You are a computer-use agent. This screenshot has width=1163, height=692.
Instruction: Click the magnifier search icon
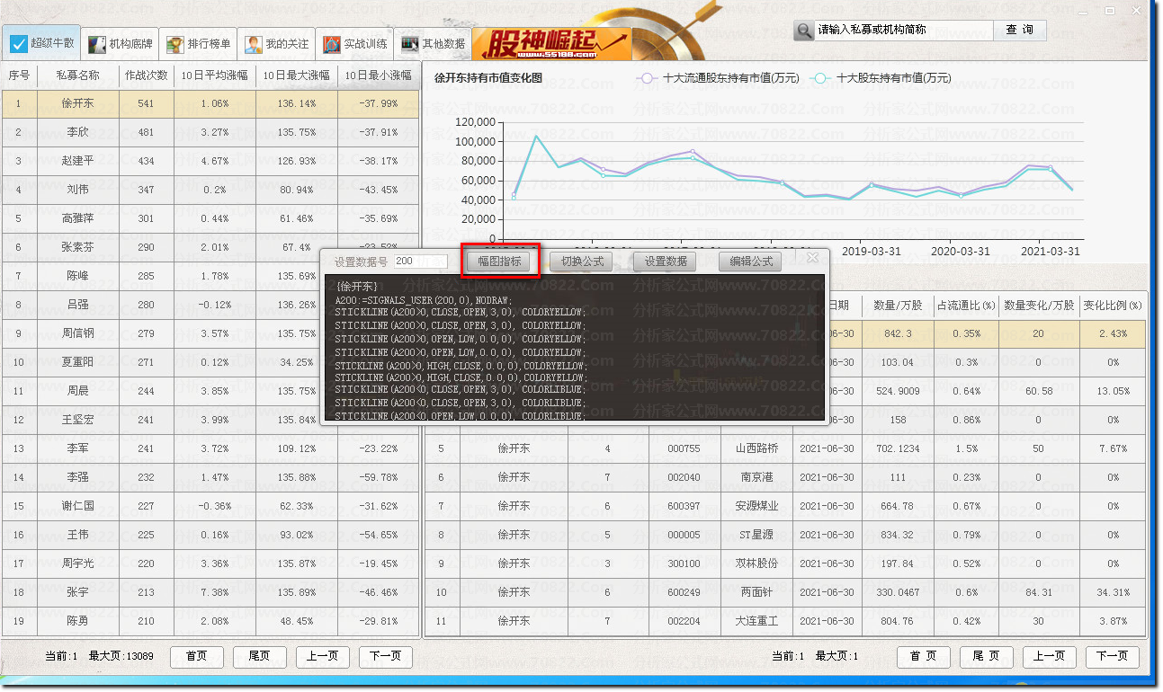click(804, 31)
